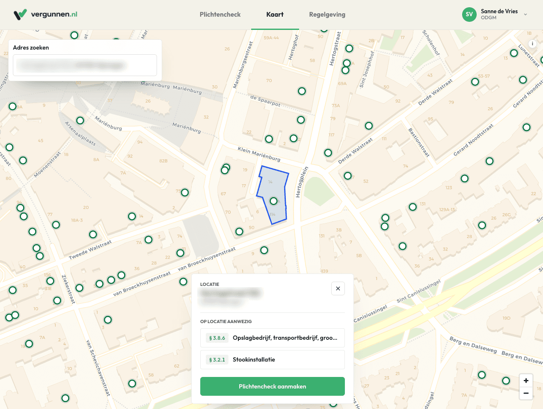Select the marker next to number 53-57
Screen dimensions: 543x409
tap(475, 82)
